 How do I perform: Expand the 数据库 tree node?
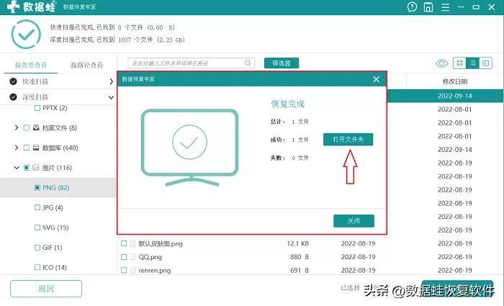click(17, 148)
